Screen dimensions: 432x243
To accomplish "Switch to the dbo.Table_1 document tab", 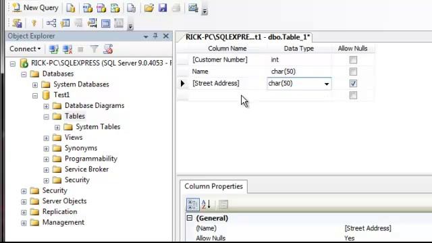I will tap(248, 37).
